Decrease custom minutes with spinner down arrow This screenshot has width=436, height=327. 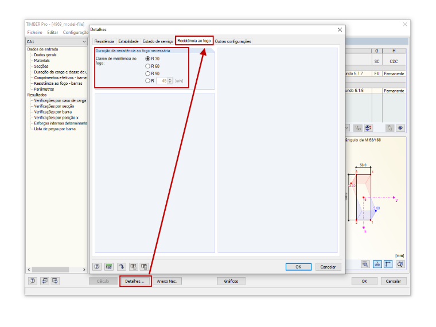coord(170,83)
